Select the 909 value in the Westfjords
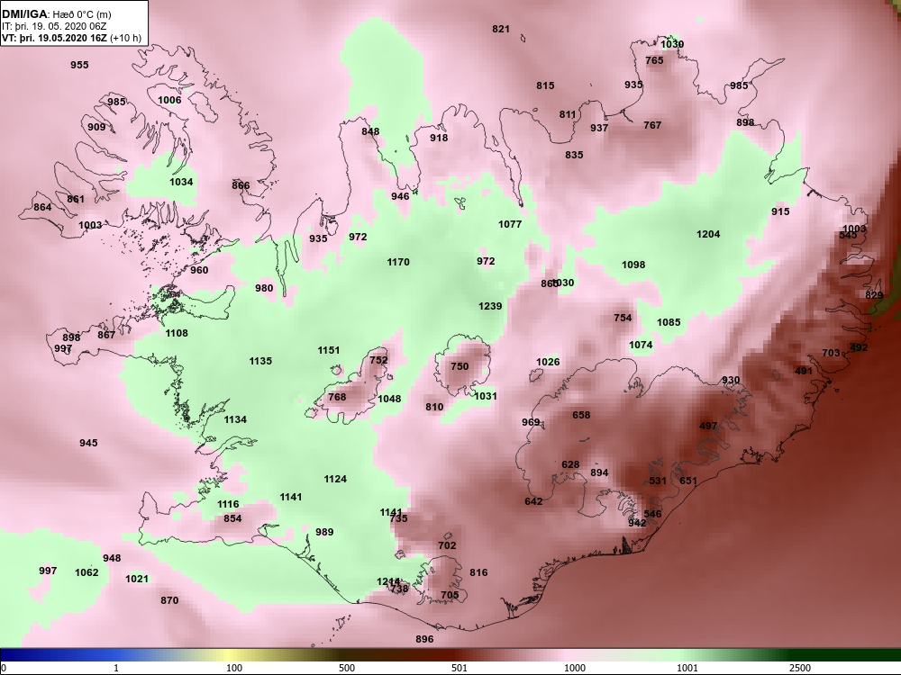The image size is (901, 675). point(96,127)
